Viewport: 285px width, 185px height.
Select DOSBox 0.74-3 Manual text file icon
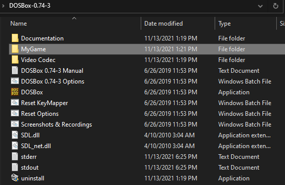(15, 70)
